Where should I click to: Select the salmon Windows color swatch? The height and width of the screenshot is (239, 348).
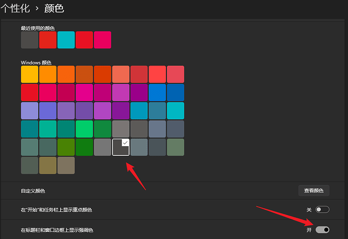pos(121,74)
